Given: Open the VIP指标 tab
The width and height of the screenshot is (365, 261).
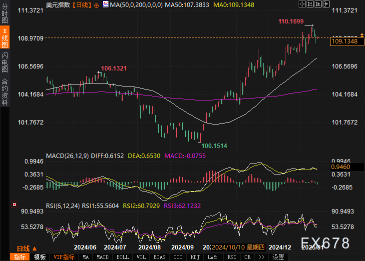Looking at the screenshot, I should [64, 257].
